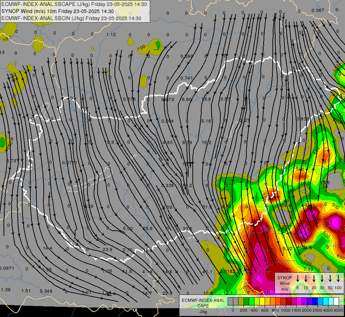Click the '4000' colorbar tick label
The width and height of the screenshot is (345, 317).
point(328,310)
